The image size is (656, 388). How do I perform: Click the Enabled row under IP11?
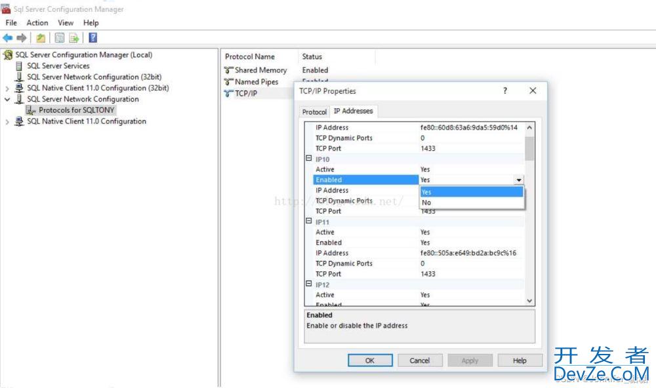pos(419,242)
